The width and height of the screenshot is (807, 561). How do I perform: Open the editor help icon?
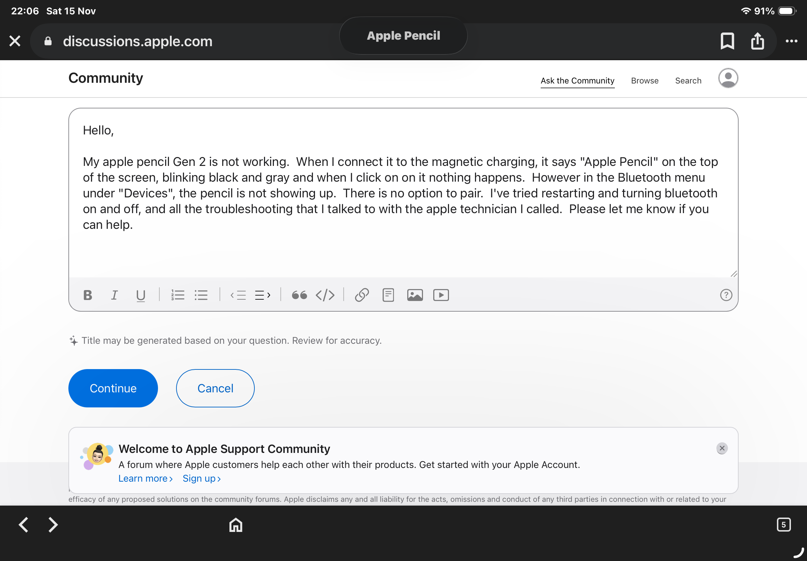coord(726,295)
